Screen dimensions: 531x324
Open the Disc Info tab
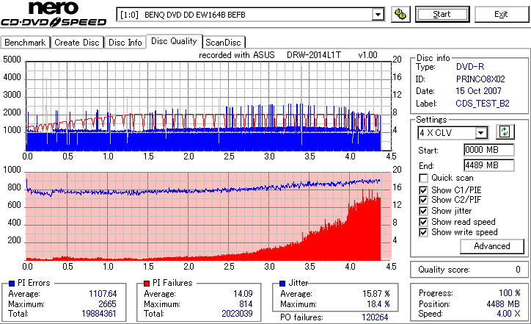(125, 43)
